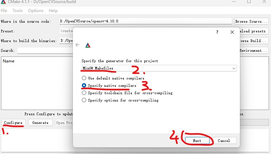
Task: Cancel the generator selection dialog
Action: click(224, 141)
